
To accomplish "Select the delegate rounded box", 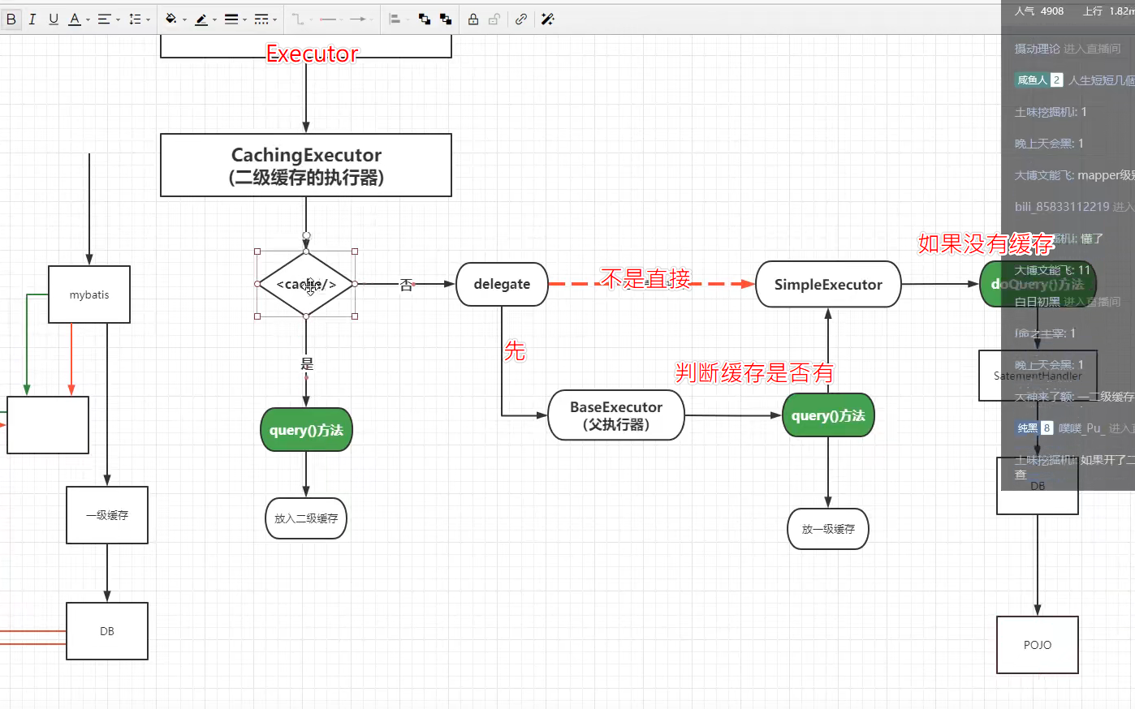I will point(502,284).
